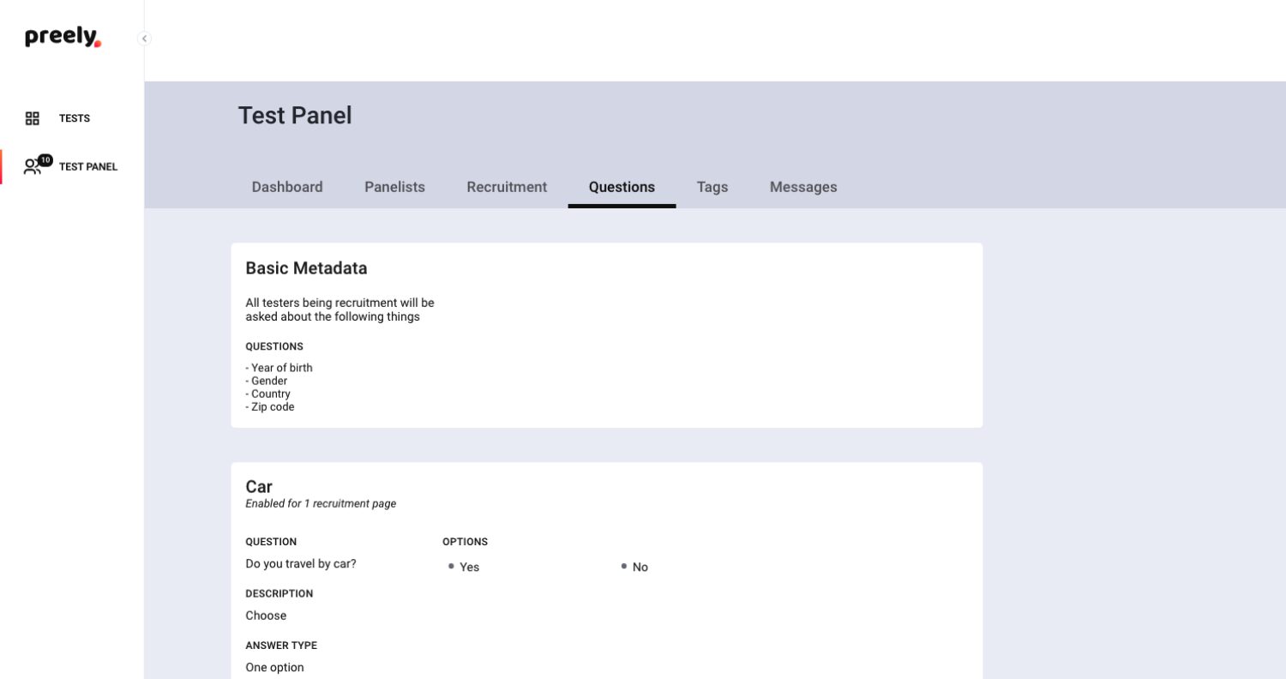The width and height of the screenshot is (1286, 679).
Task: Click the 'Gender' question item
Action: [267, 381]
